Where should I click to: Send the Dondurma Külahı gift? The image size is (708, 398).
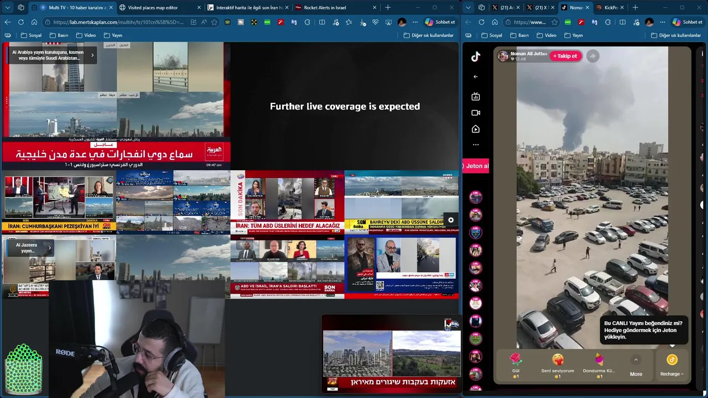pos(599,366)
